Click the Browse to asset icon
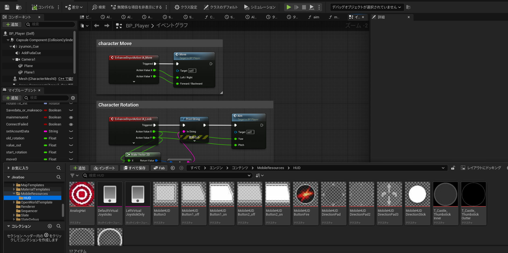The width and height of the screenshot is (508, 253). coord(19,7)
